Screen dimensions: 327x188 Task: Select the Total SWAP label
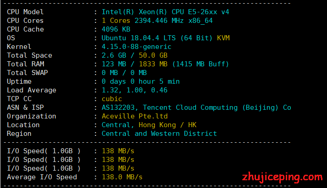[27, 73]
